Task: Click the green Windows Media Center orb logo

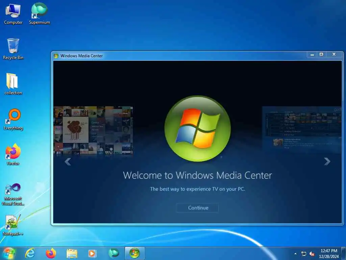Action: [197, 128]
